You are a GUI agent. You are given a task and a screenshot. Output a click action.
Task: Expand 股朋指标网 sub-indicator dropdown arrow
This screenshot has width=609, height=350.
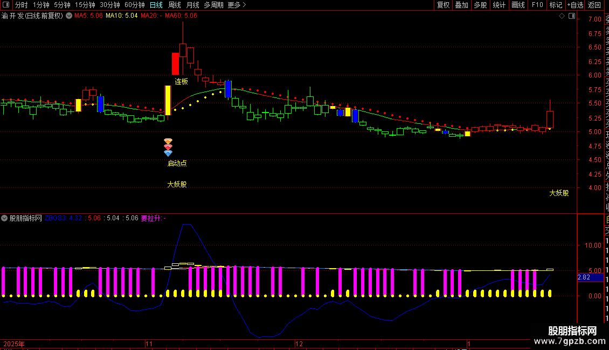(4, 218)
